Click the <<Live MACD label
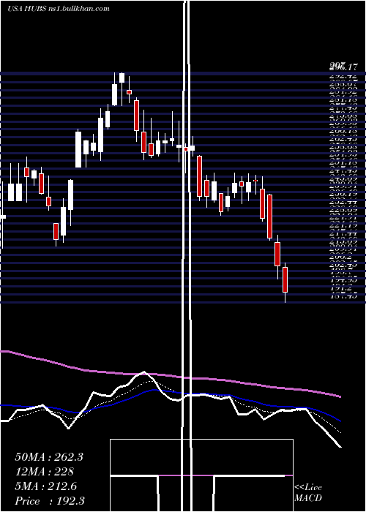 [308, 492]
